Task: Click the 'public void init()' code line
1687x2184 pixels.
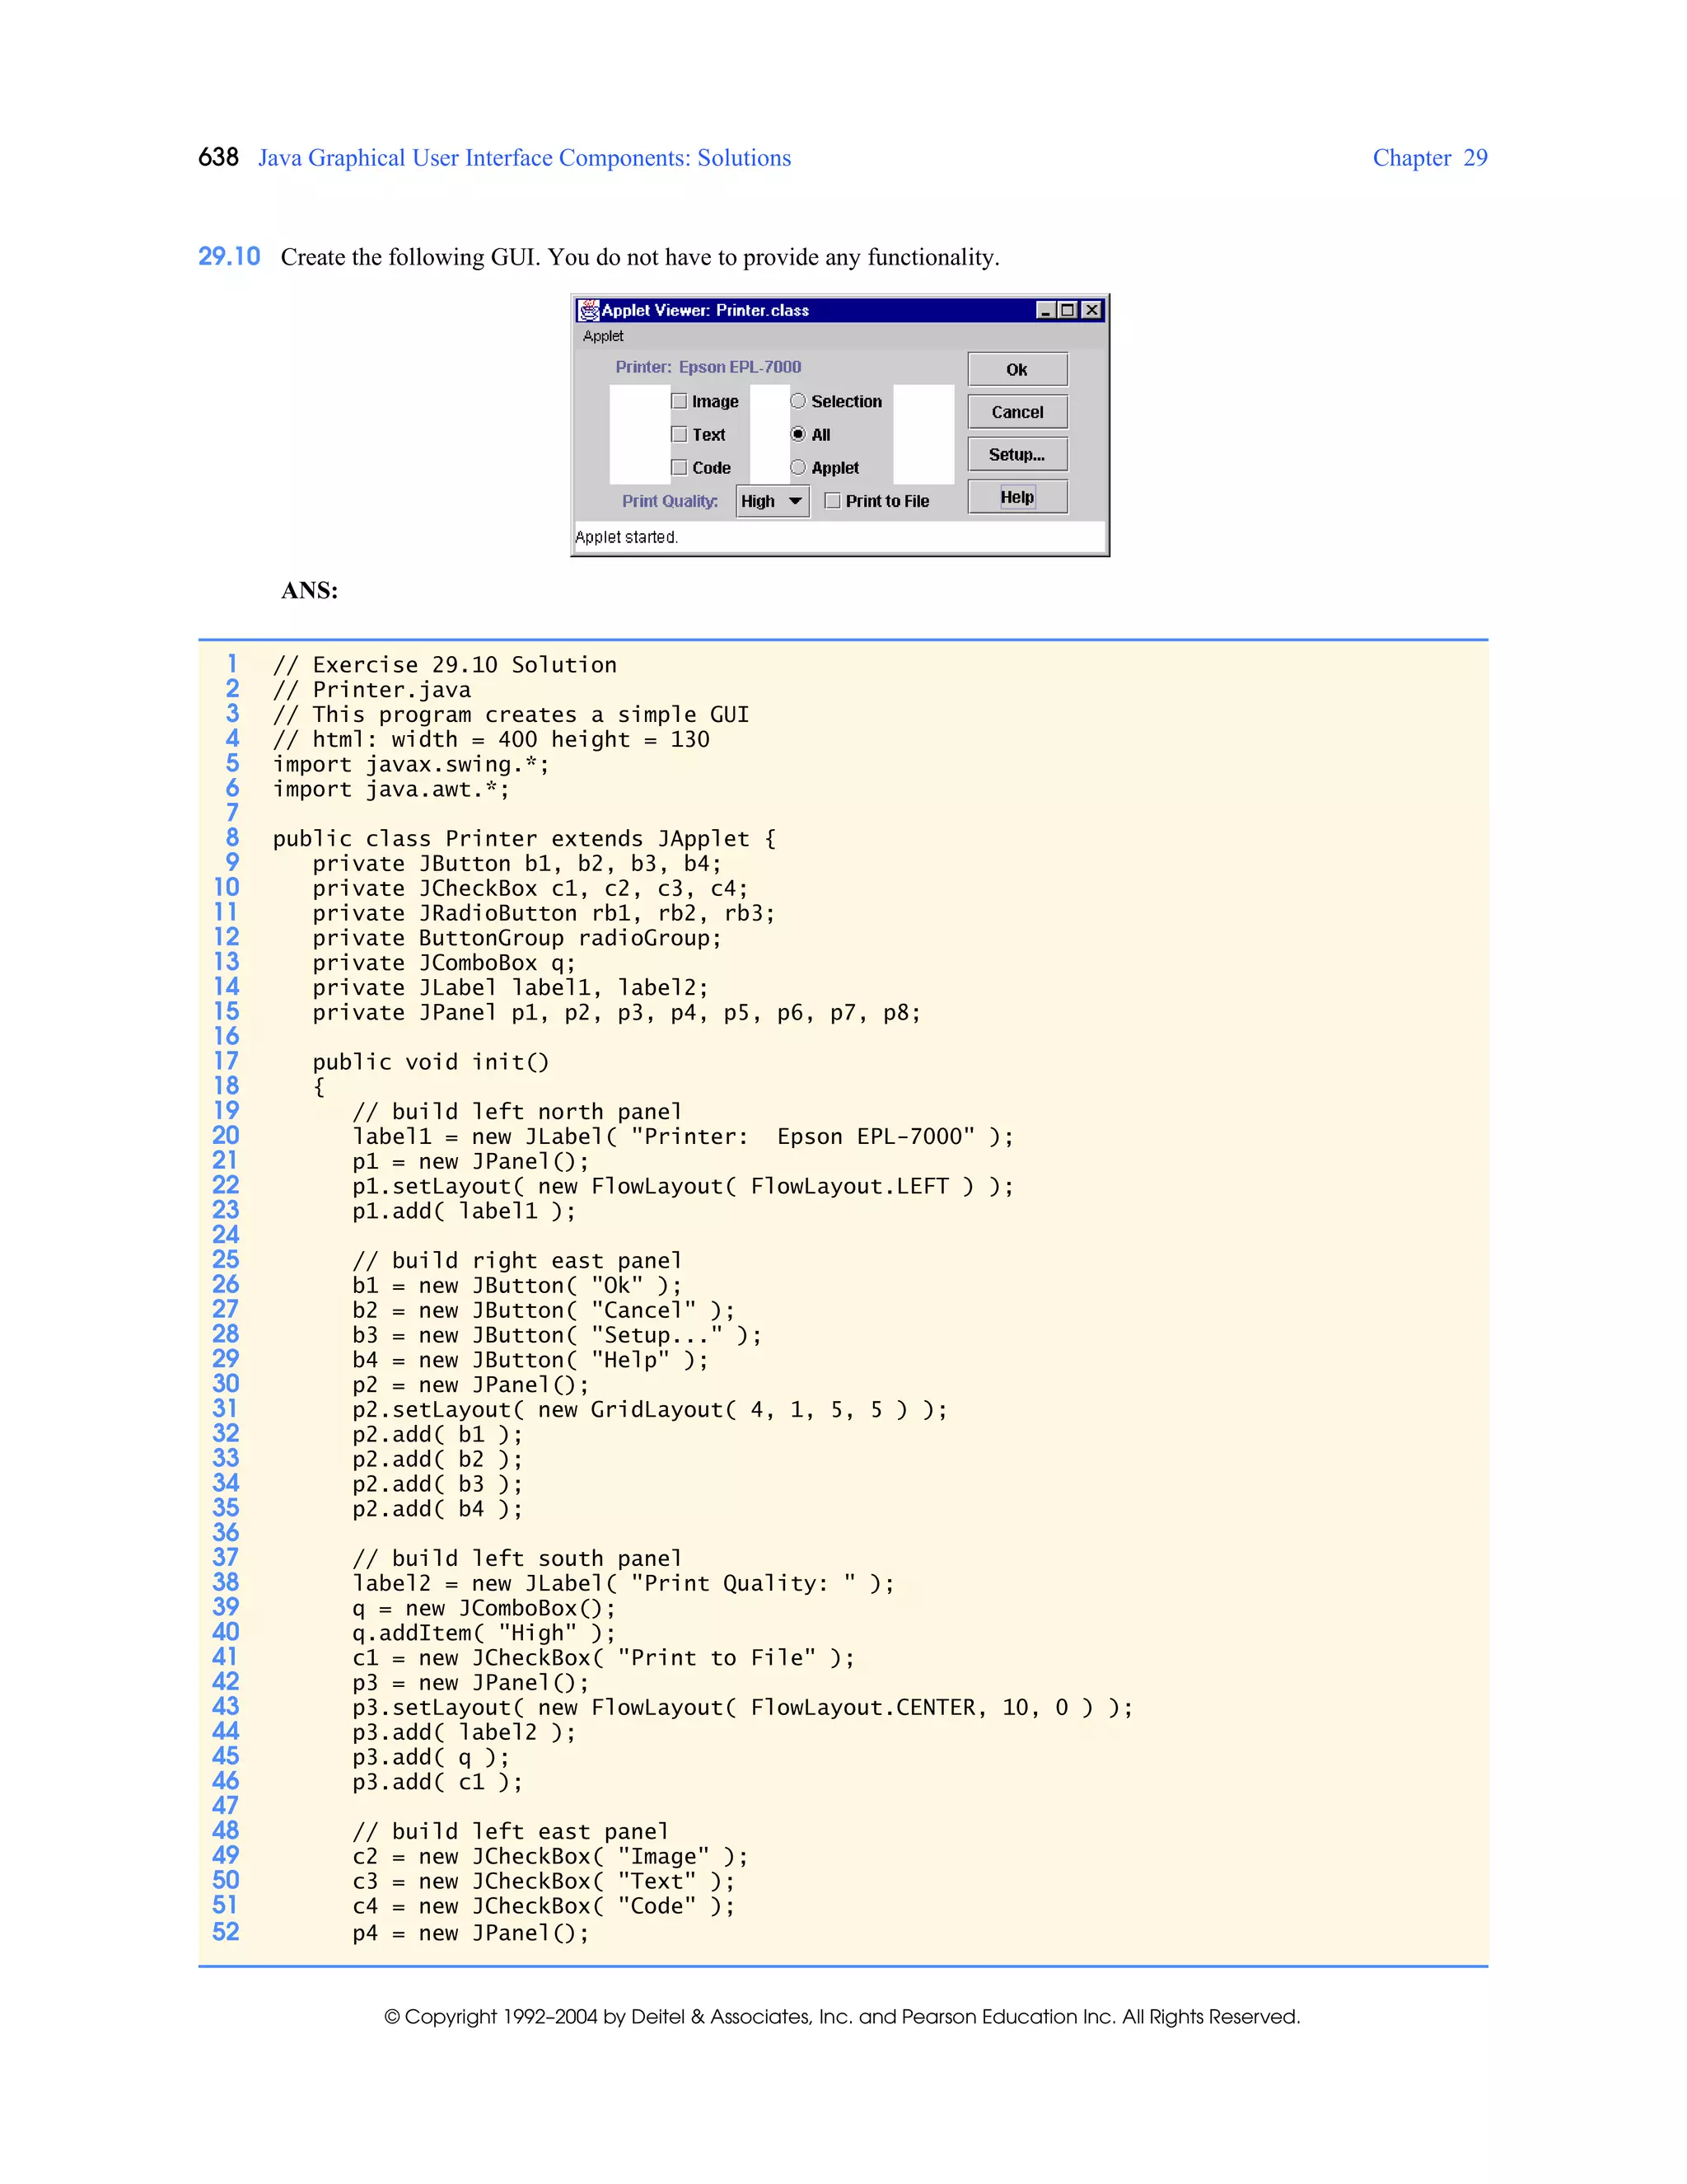Action: (431, 1062)
